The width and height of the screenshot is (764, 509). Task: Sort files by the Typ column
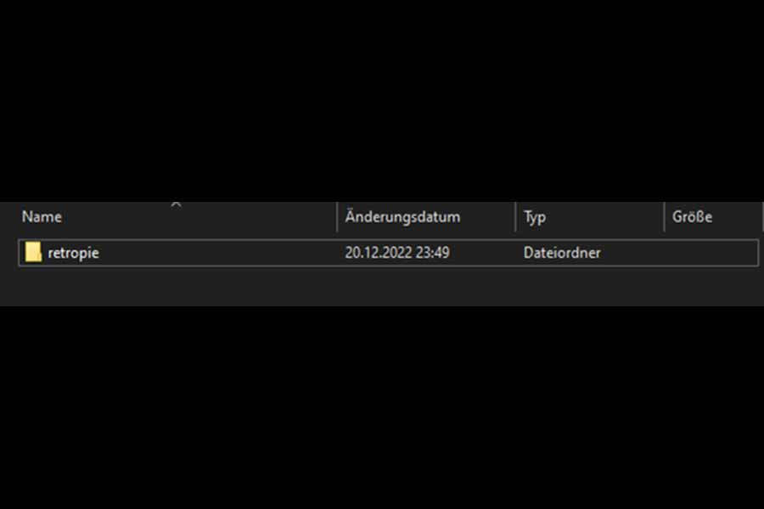point(535,217)
